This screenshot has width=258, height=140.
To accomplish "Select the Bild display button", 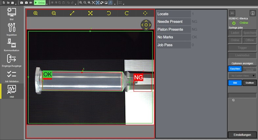I will coord(235,83).
